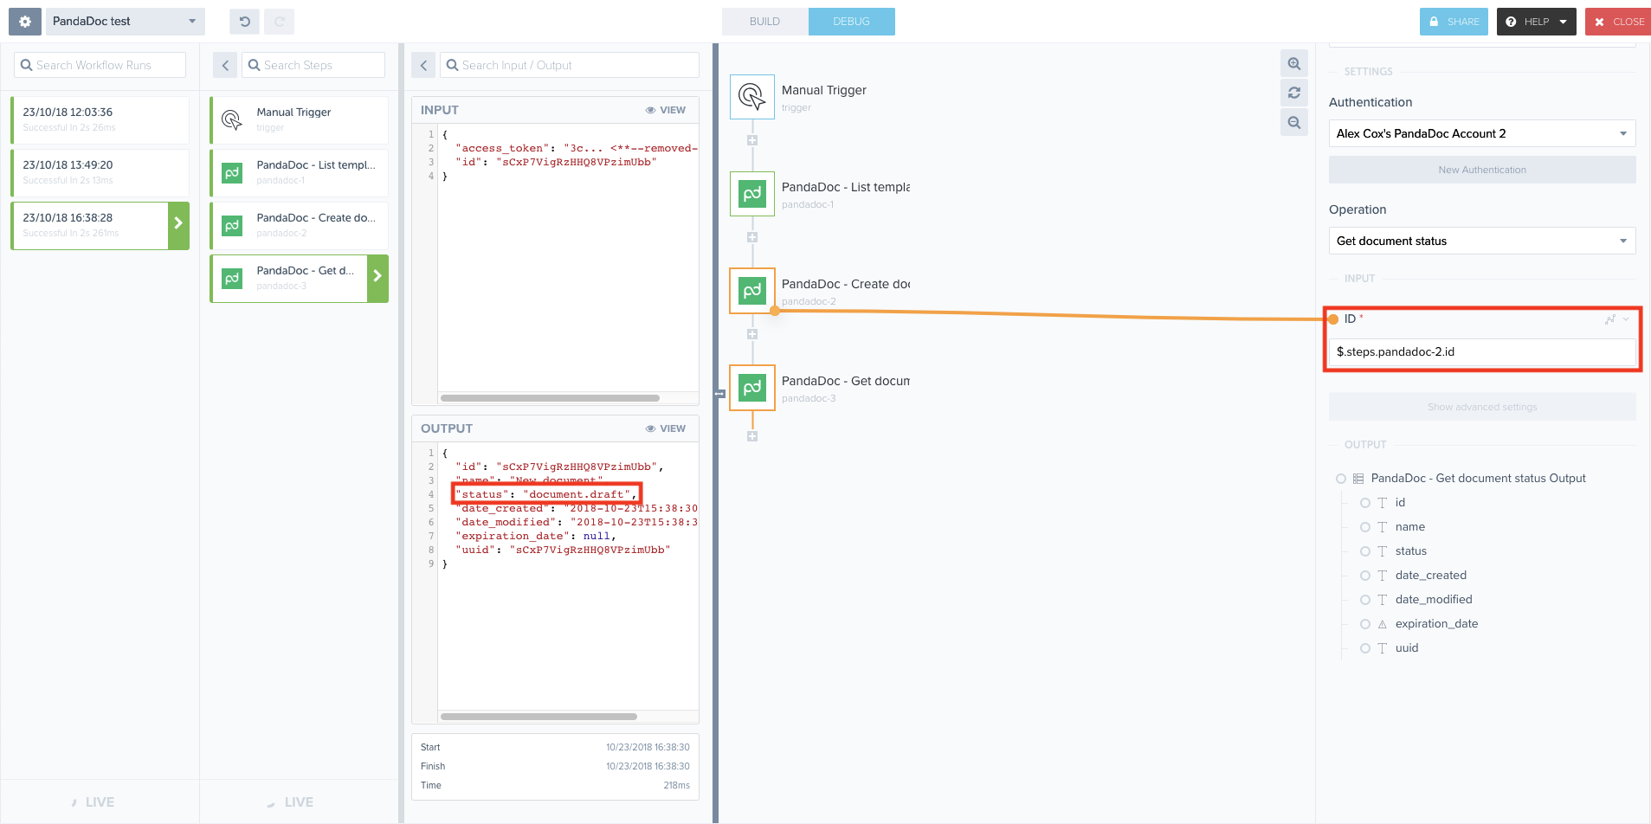
Task: Select the radio circle next to status output
Action: coord(1364,551)
